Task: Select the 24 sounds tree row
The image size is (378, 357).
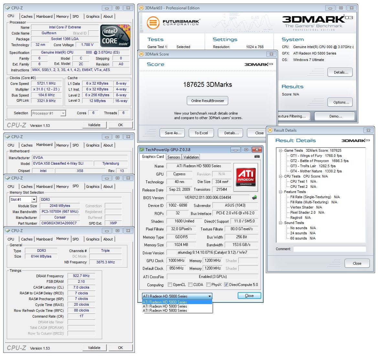Action: [x=303, y=233]
